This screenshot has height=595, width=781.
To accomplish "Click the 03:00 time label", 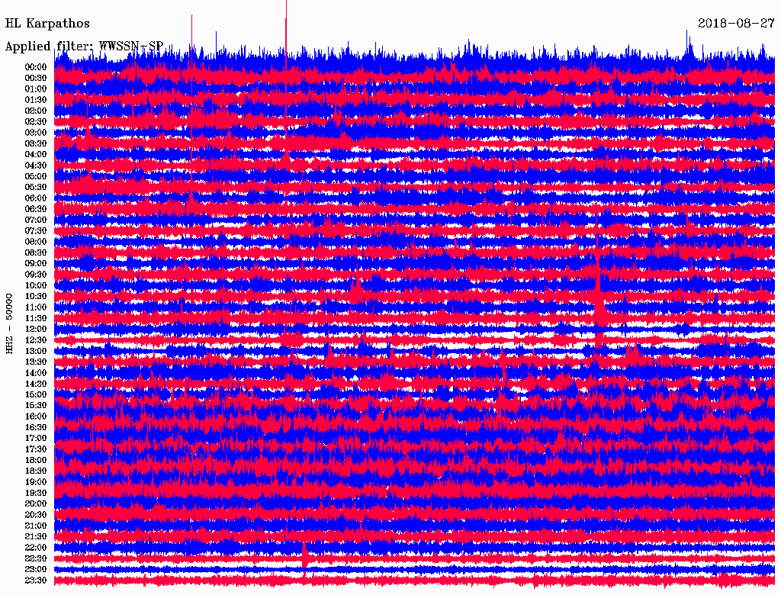I will pyautogui.click(x=36, y=133).
